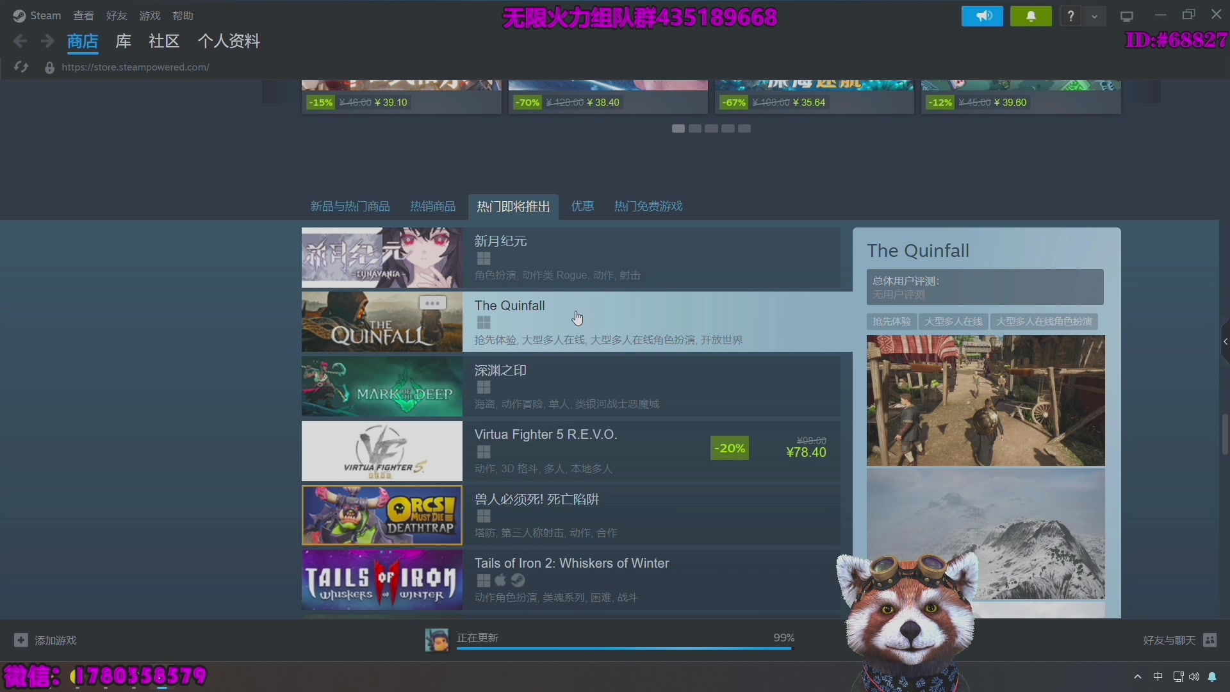
Task: Open the 查看 menu
Action: 83,15
